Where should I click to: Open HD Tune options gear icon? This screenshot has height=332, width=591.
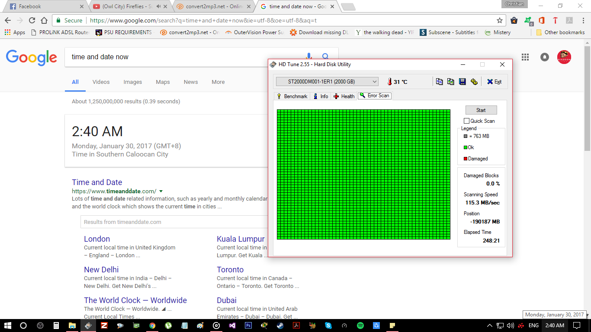474,82
